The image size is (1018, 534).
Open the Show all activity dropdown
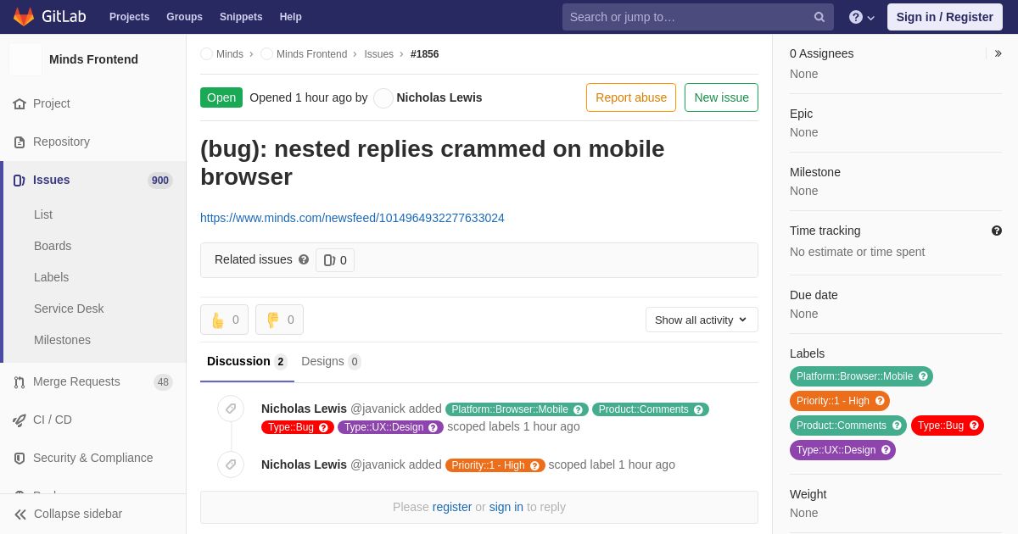pyautogui.click(x=702, y=320)
